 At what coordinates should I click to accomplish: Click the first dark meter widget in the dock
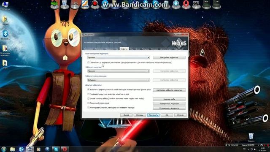click(206, 4)
